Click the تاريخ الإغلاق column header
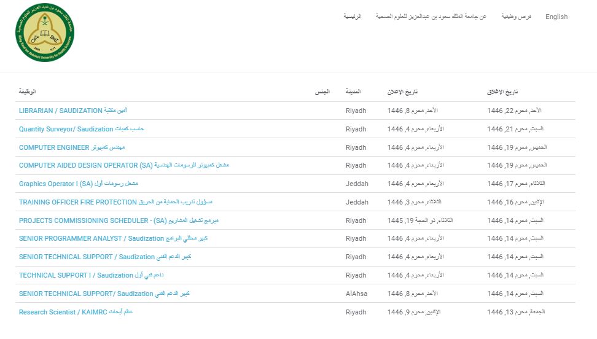The height and width of the screenshot is (339, 597). coord(502,92)
